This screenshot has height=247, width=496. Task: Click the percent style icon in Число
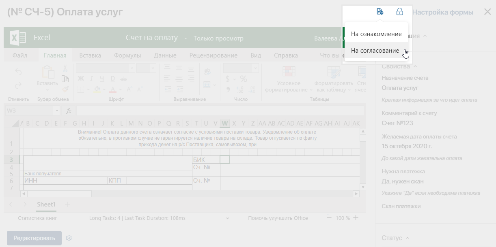pos(244,79)
